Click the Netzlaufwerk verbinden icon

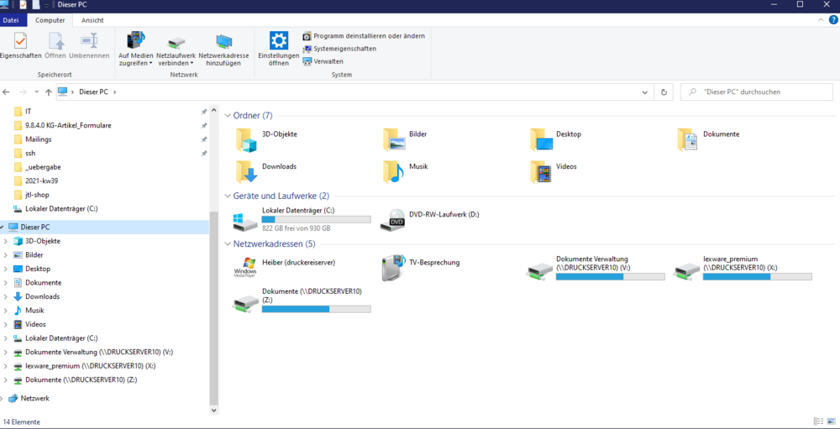tap(176, 41)
